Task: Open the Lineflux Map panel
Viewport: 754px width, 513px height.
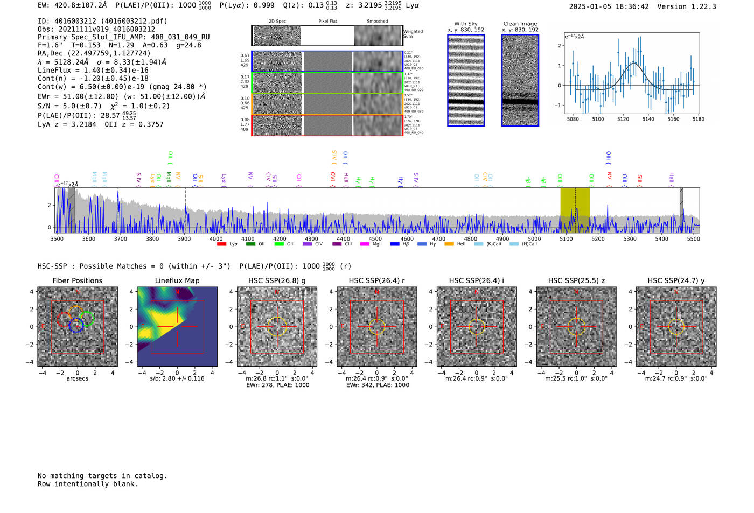Action: click(177, 326)
